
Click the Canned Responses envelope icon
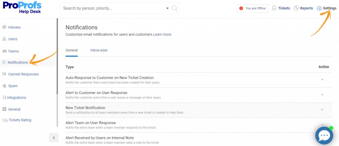[4, 74]
